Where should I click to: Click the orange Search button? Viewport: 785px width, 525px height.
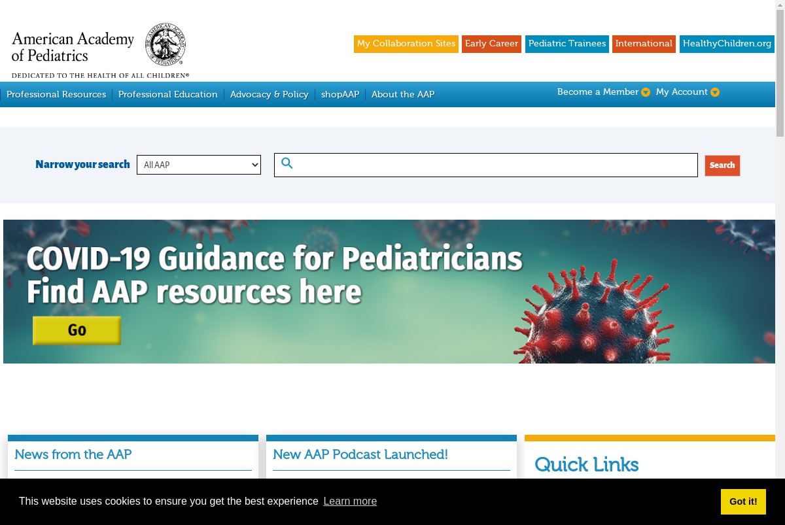(x=722, y=165)
